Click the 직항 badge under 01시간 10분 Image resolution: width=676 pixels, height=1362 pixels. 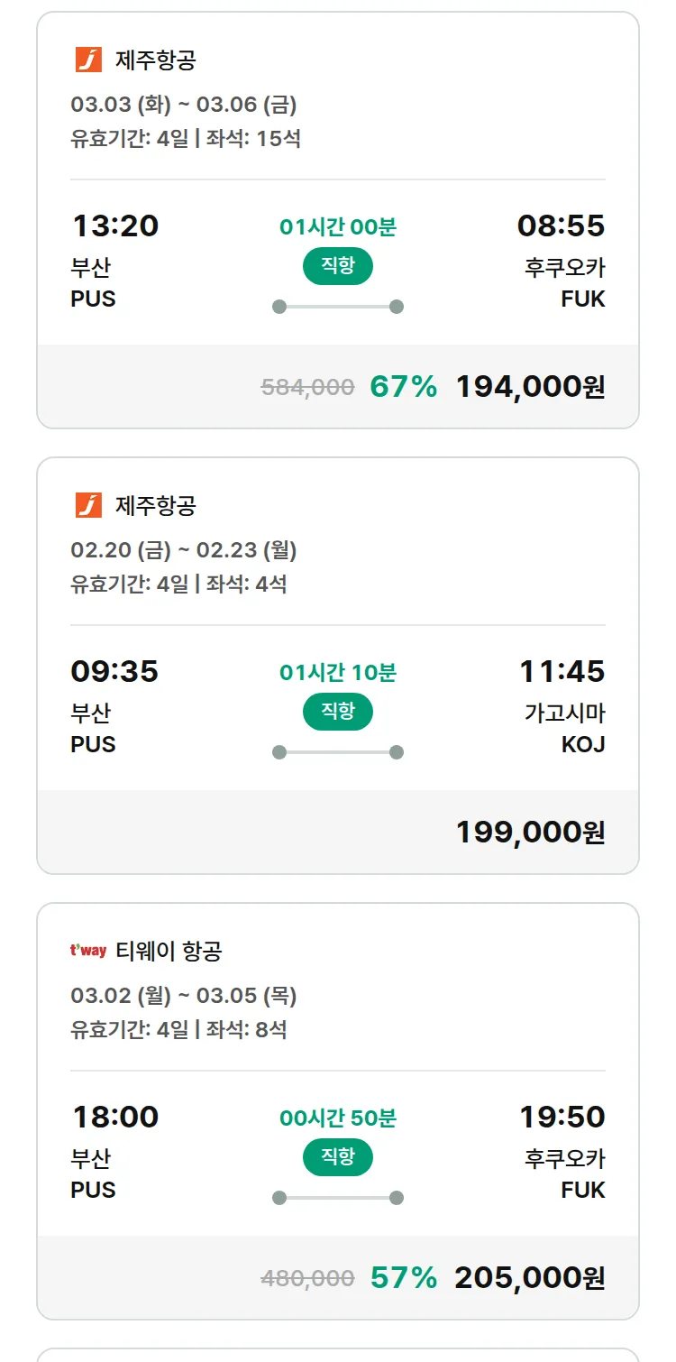(337, 712)
